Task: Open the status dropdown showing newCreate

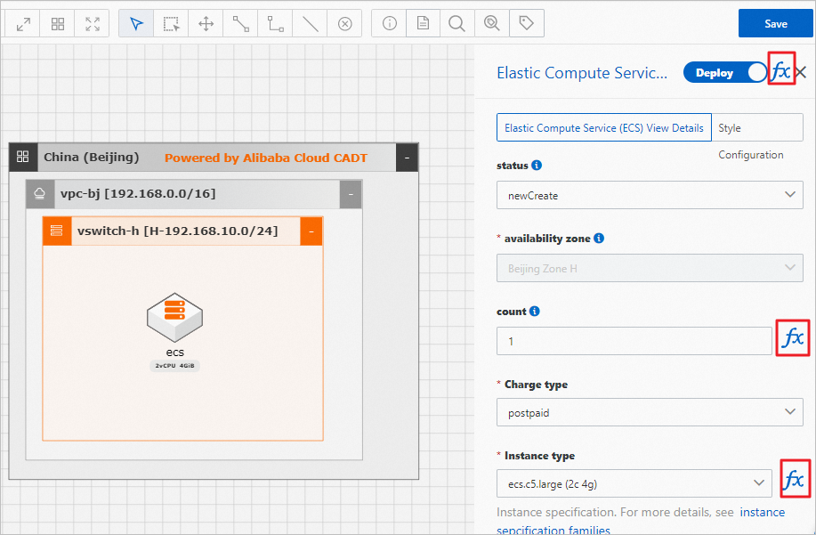Action: click(x=650, y=194)
